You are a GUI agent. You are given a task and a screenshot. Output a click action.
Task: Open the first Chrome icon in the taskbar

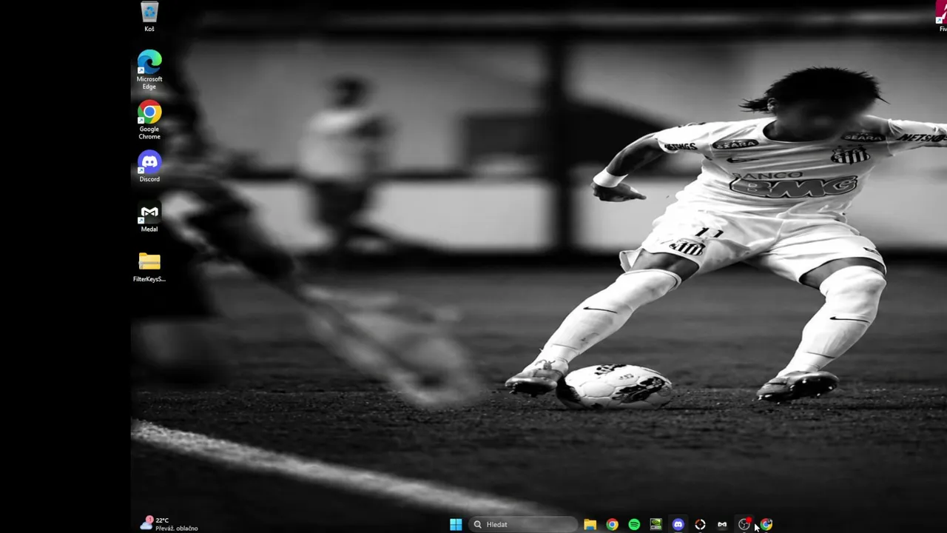click(x=612, y=524)
